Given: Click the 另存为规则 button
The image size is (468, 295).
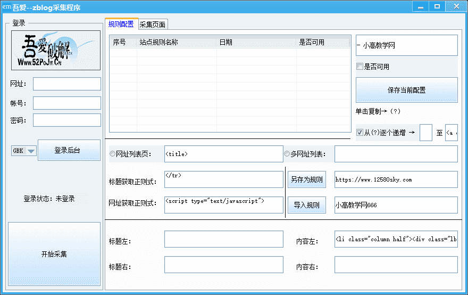Looking at the screenshot, I should [306, 179].
